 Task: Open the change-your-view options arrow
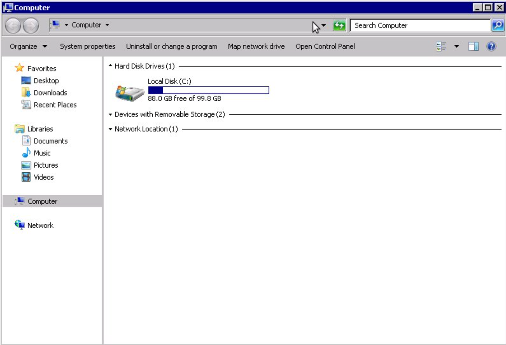(456, 47)
